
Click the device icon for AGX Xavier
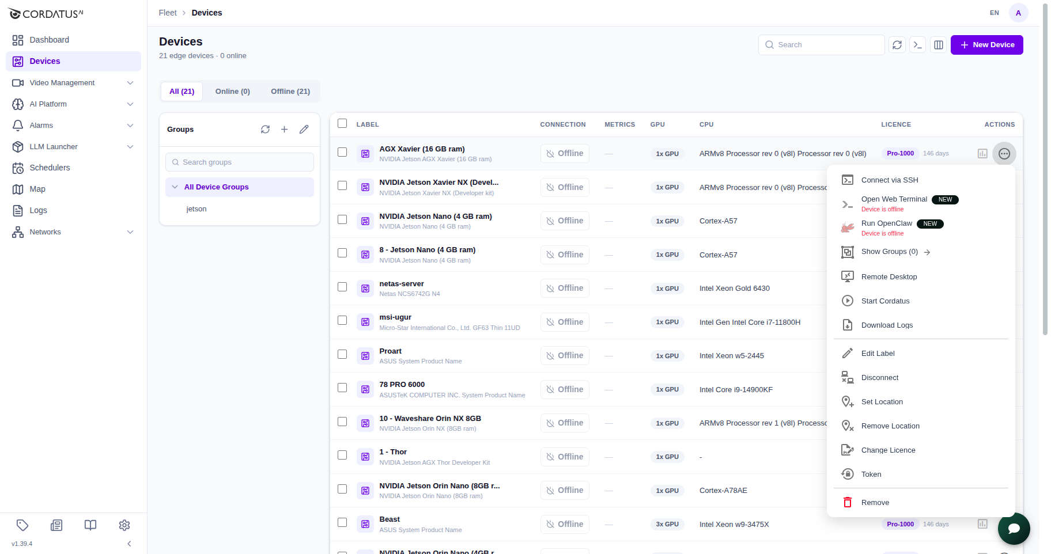pos(365,154)
